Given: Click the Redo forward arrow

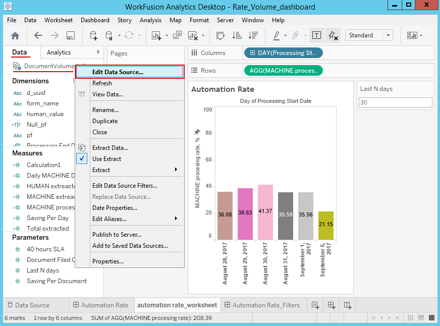Looking at the screenshot, I should pyautogui.click(x=54, y=35).
